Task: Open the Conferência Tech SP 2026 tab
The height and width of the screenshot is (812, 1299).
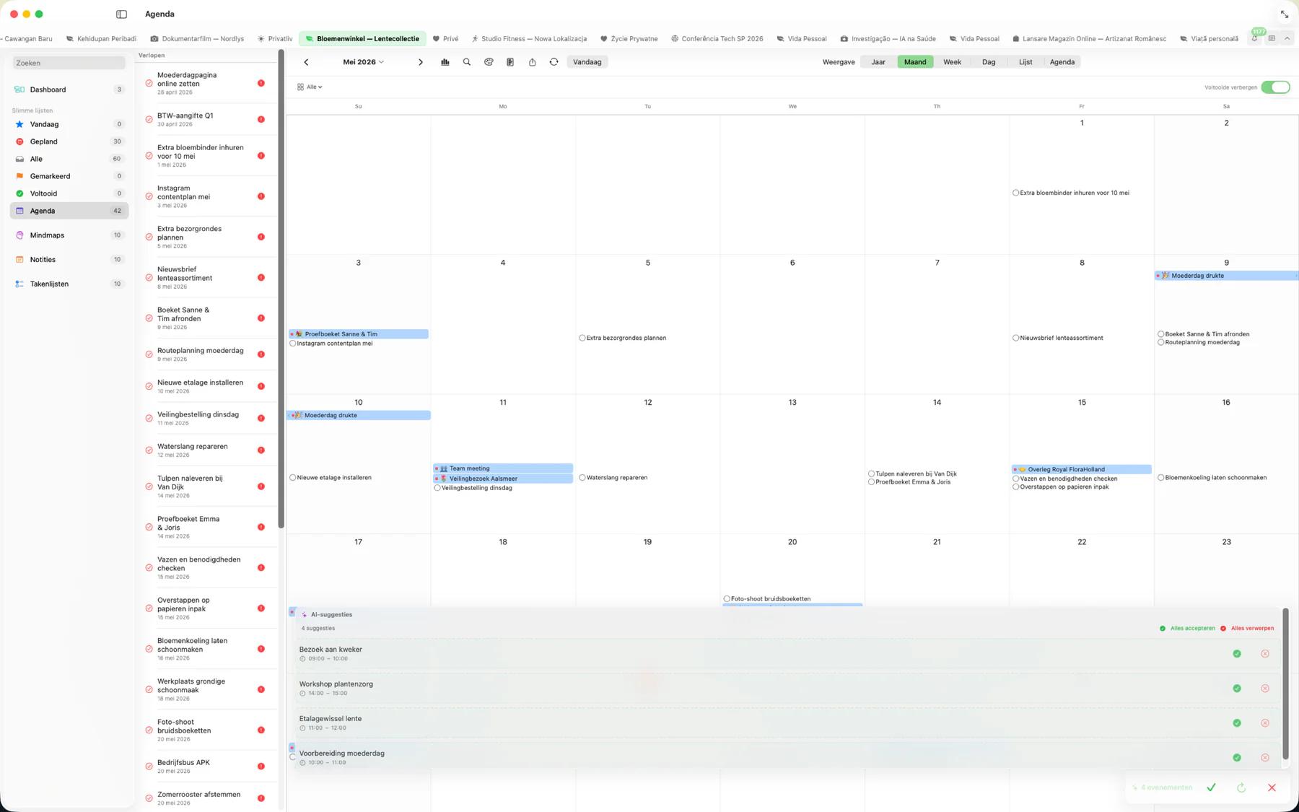Action: click(x=717, y=38)
